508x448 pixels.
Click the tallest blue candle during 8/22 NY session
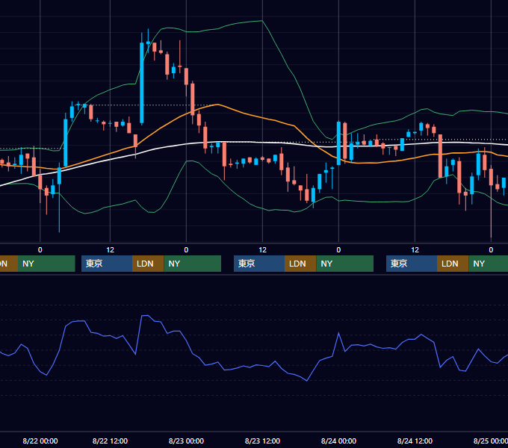[142, 83]
